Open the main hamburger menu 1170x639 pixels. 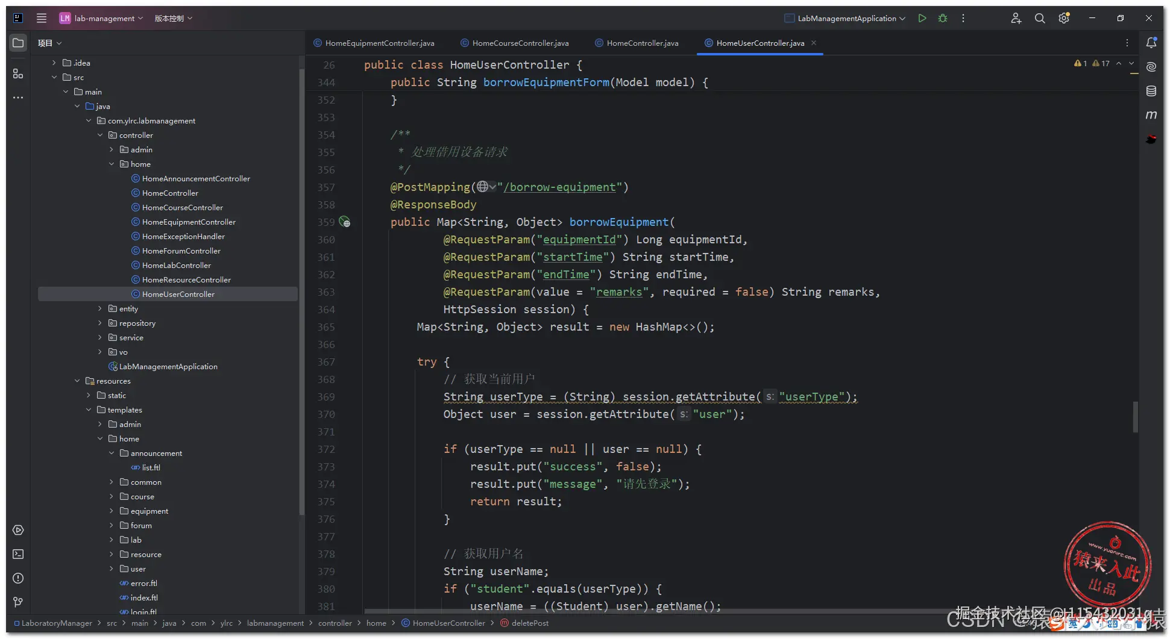(42, 18)
